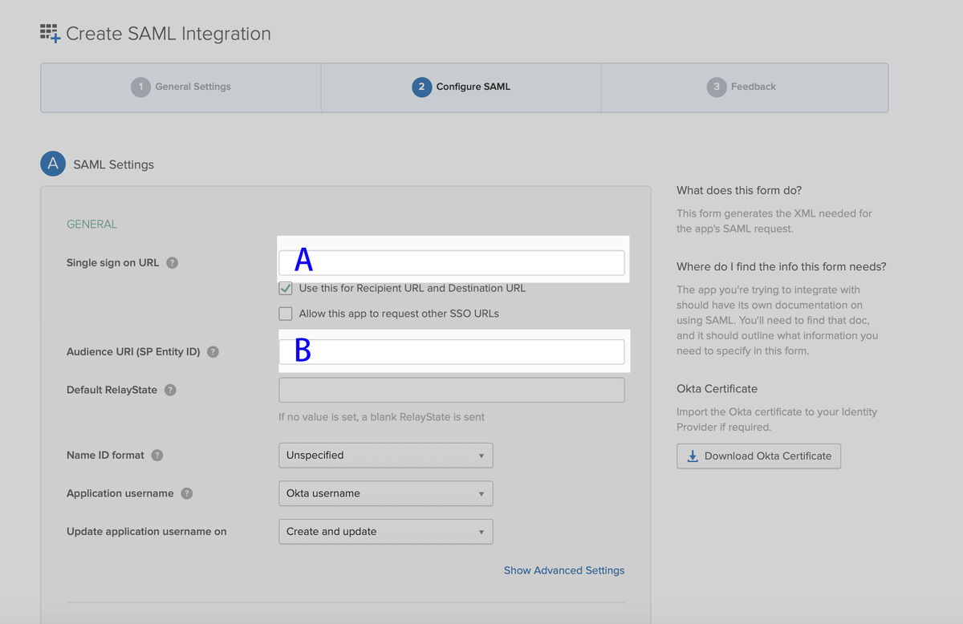Download the Okta Certificate
This screenshot has height=624, width=963.
758,456
